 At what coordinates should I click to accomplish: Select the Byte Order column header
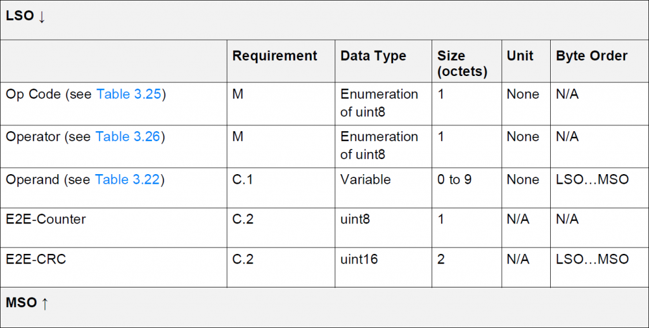[591, 56]
